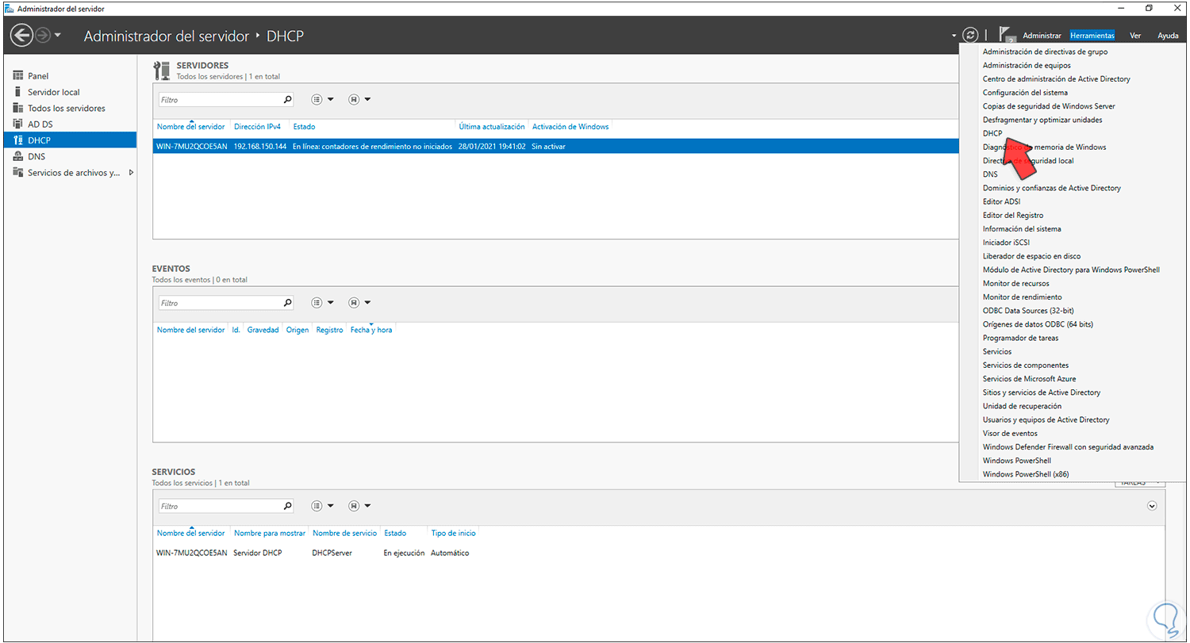The image size is (1190, 643).
Task: Click the search magnifier in Servidores filter
Action: coord(287,100)
